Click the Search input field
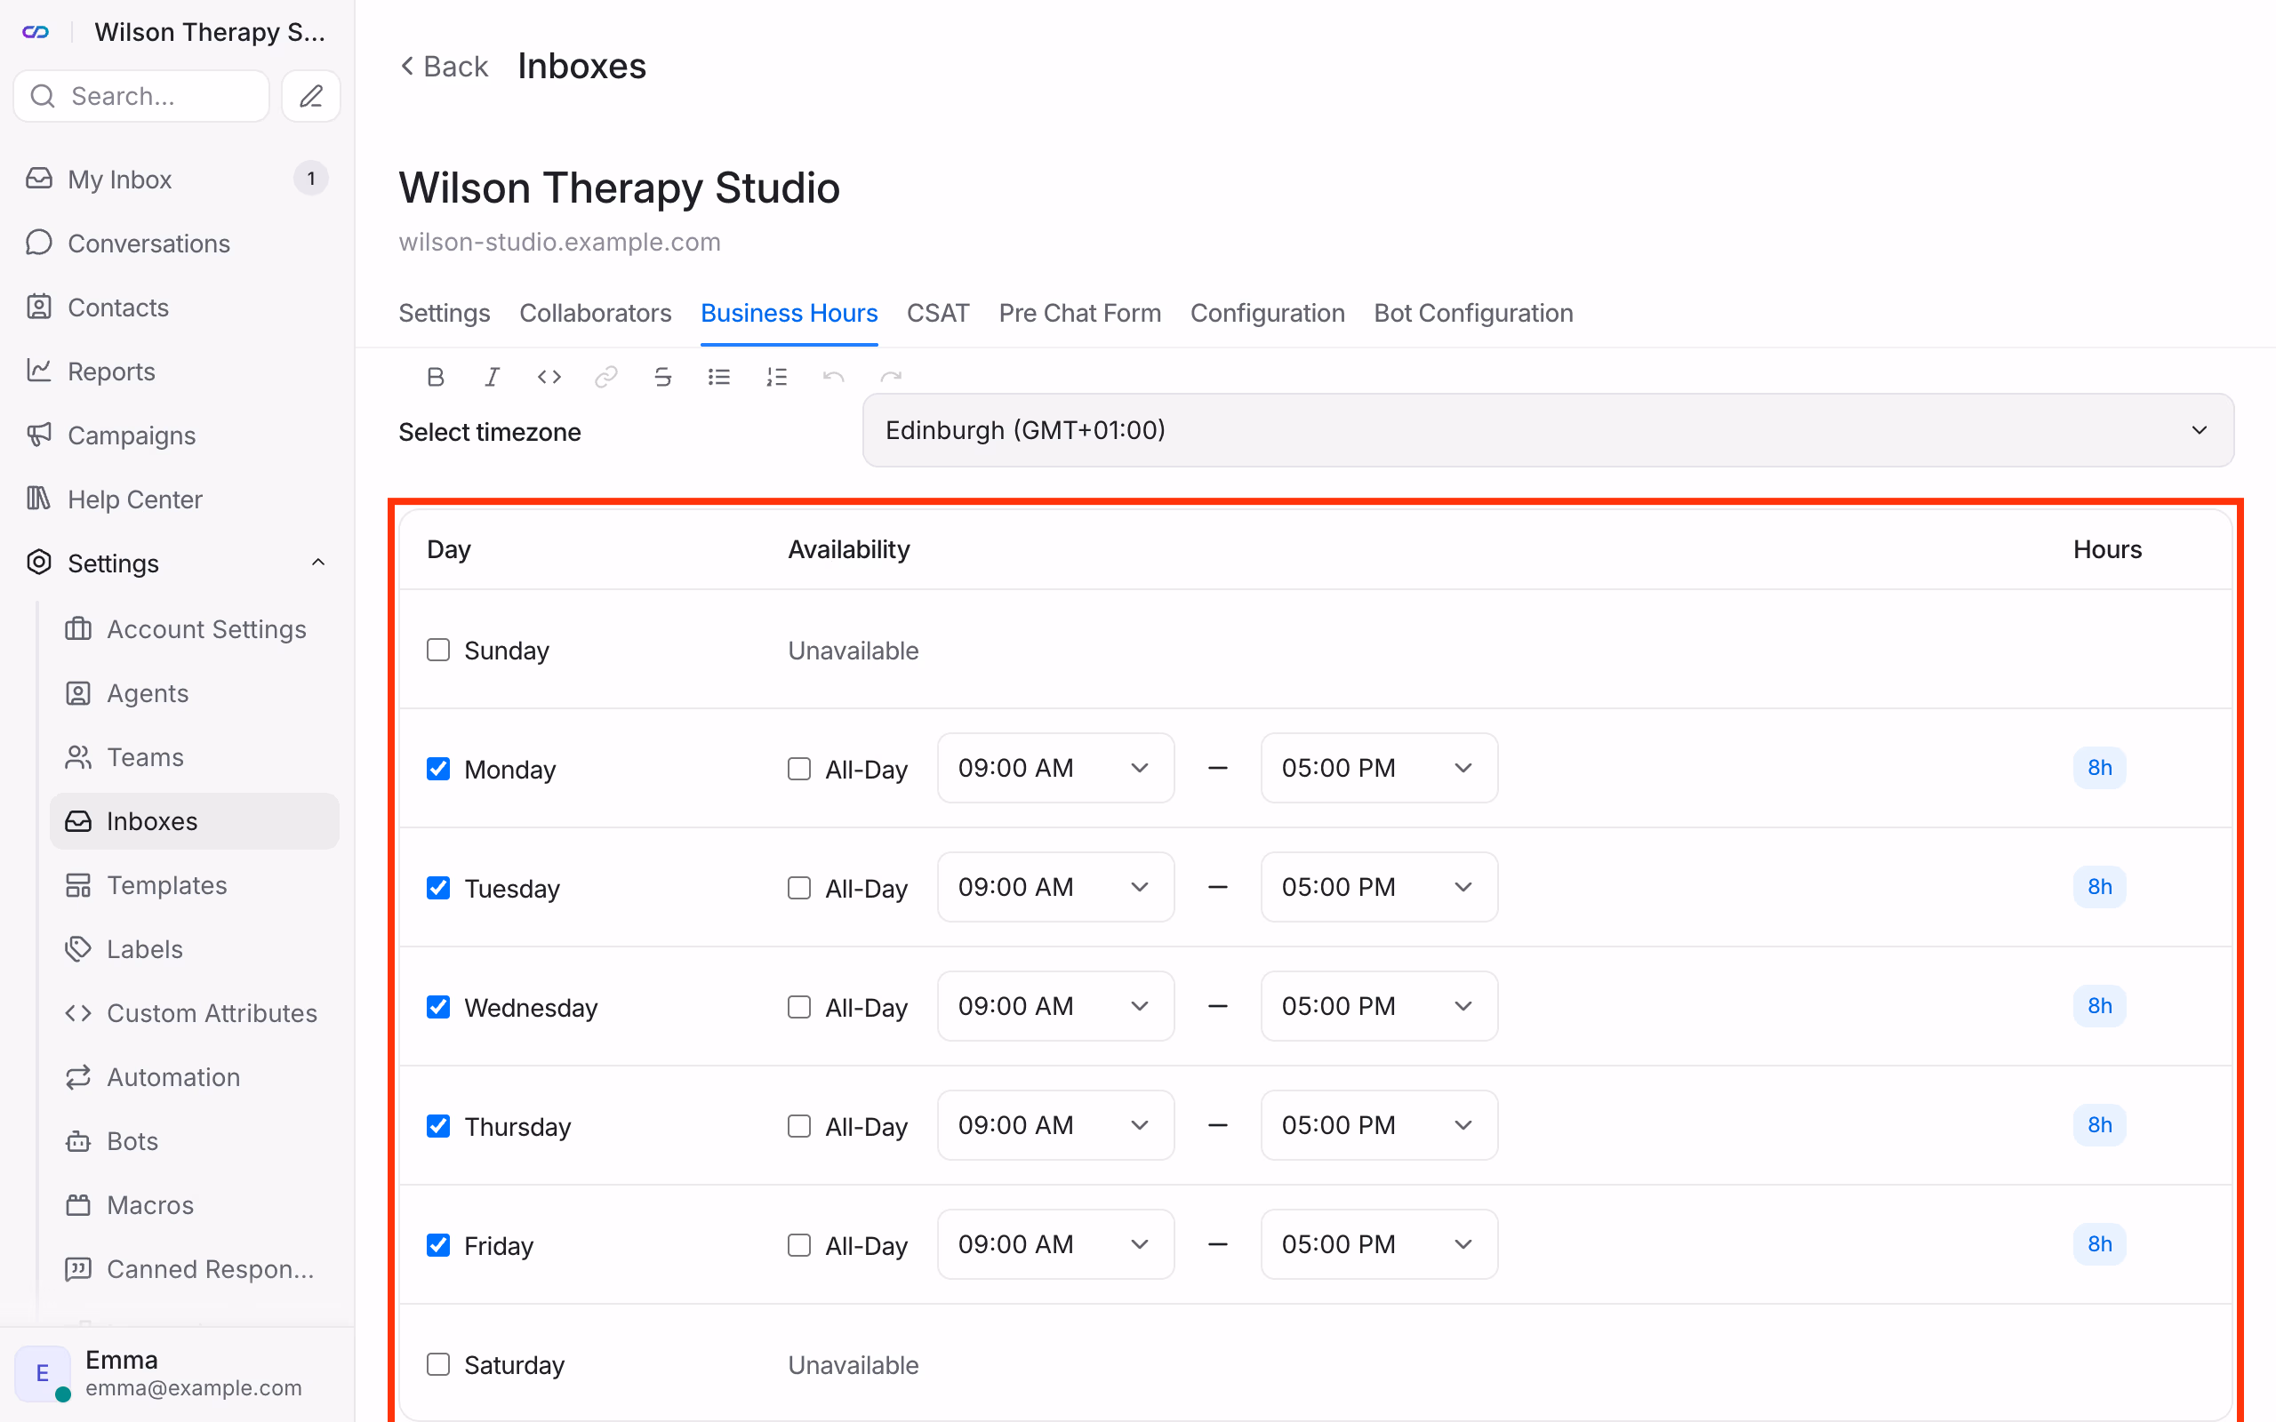The image size is (2276, 1422). [142, 96]
